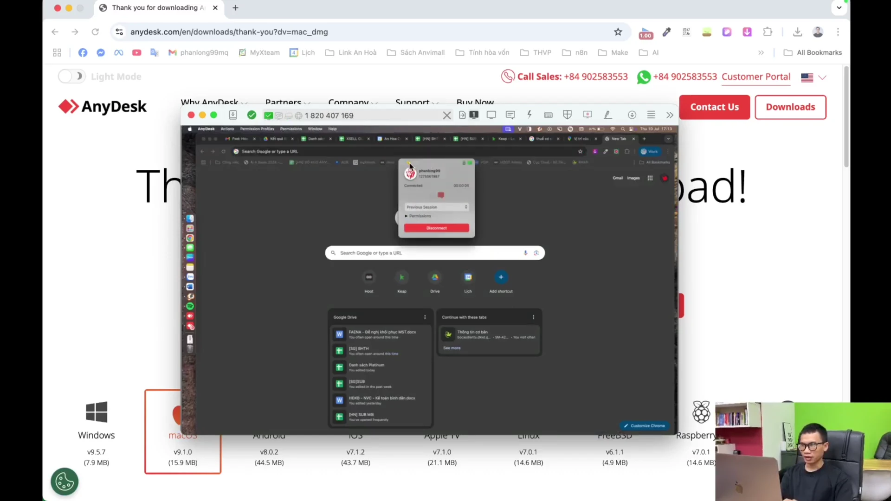891x501 pixels.
Task: Click AnyDesk file transfer icon
Action: coord(462,115)
